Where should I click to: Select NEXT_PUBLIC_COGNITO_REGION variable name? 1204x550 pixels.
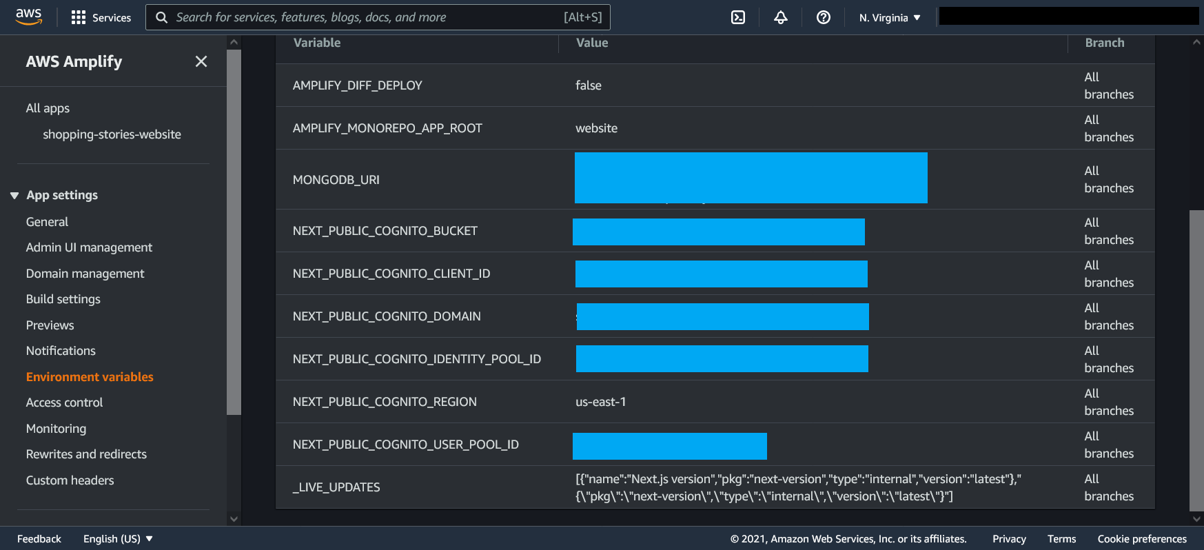click(385, 402)
